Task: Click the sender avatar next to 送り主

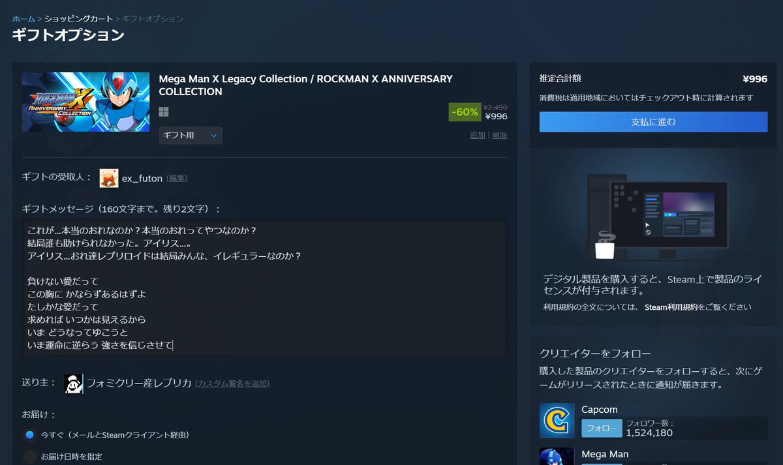Action: 72,384
